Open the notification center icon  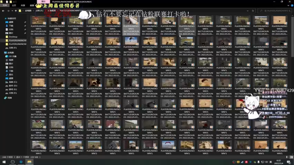click(288, 162)
